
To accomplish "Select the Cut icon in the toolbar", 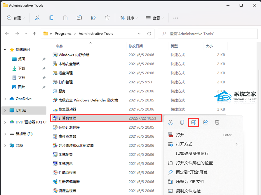I will click(37, 18).
